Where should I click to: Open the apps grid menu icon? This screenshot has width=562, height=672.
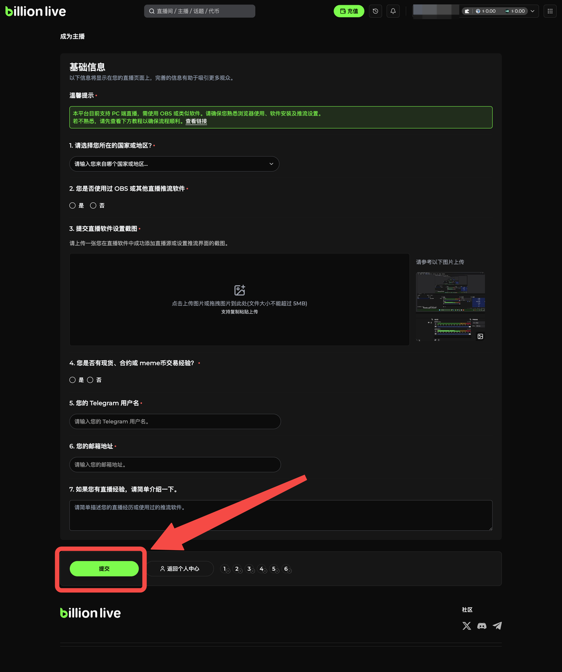point(550,11)
